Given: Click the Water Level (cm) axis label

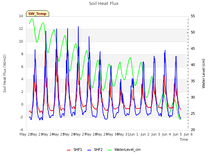Looking at the screenshot, I should 203,73.
